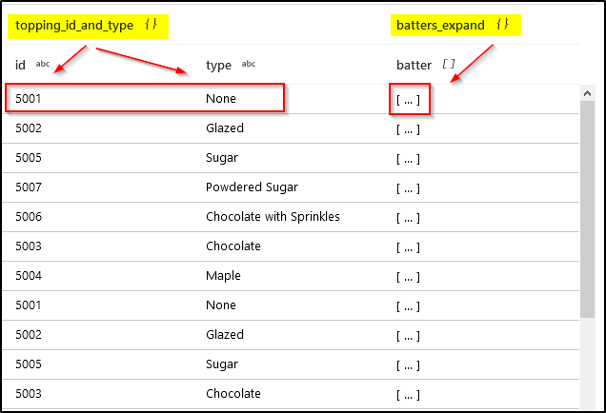Expand batter array for Maple row
Screen dimensions: 606x413
coord(408,277)
